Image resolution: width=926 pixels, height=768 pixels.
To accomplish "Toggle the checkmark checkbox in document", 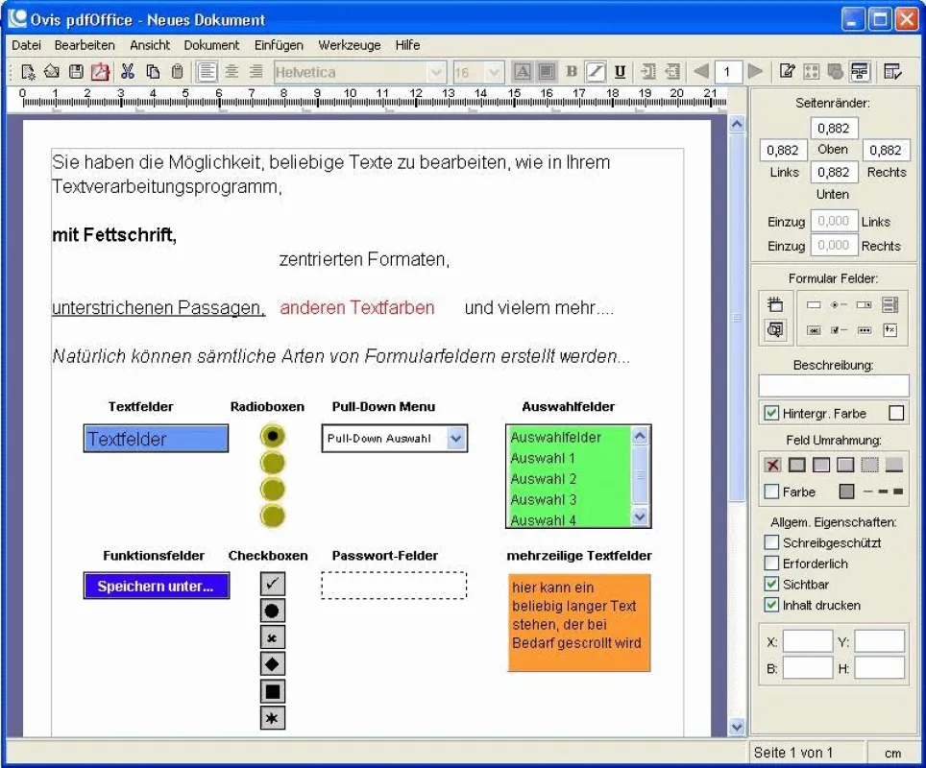I will pyautogui.click(x=272, y=584).
